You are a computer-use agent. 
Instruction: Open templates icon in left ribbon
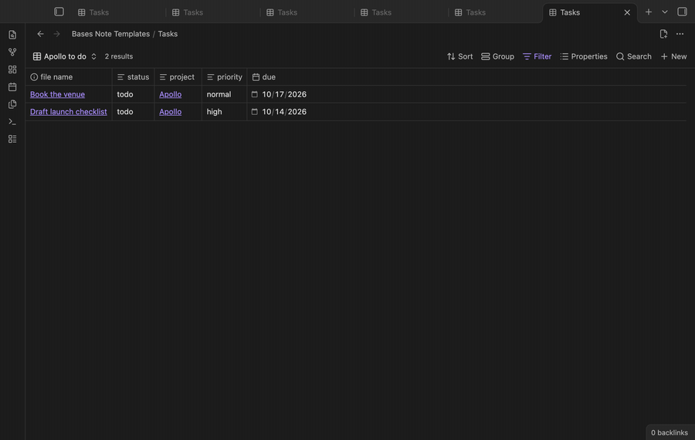point(12,104)
